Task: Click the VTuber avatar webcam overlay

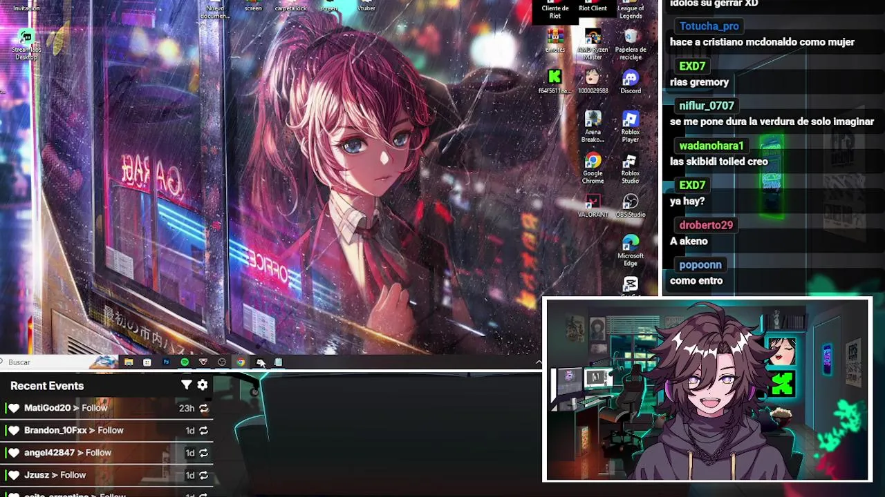Action: 707,389
